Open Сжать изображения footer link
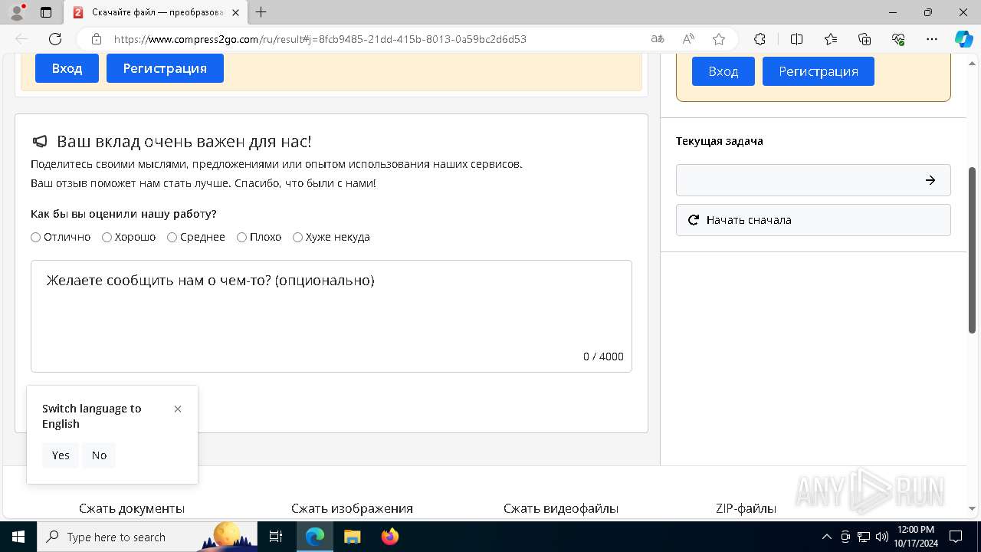The image size is (981, 552). (352, 508)
